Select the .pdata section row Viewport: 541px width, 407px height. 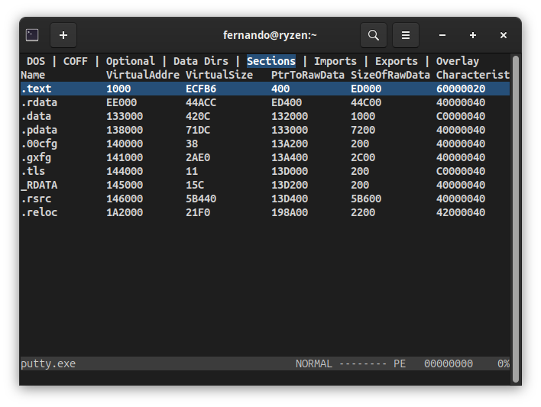265,130
